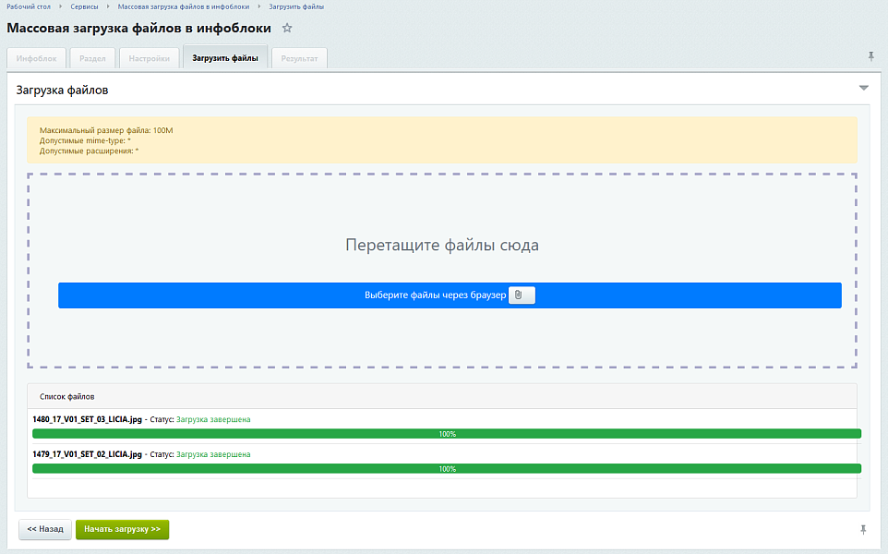Pin the tab bar with top pin icon
This screenshot has height=554, width=888.
(871, 56)
